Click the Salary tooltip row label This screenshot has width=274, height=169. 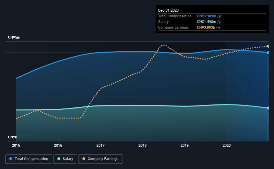coord(164,22)
